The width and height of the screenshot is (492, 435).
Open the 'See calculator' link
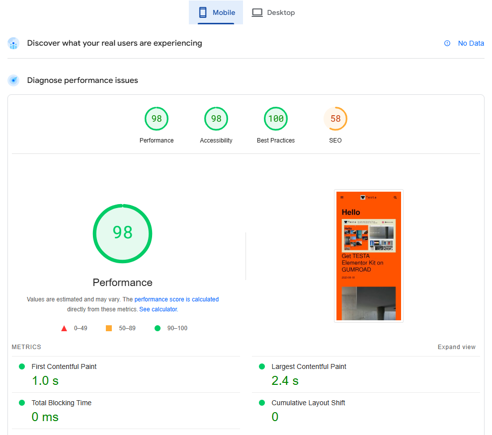pos(158,309)
